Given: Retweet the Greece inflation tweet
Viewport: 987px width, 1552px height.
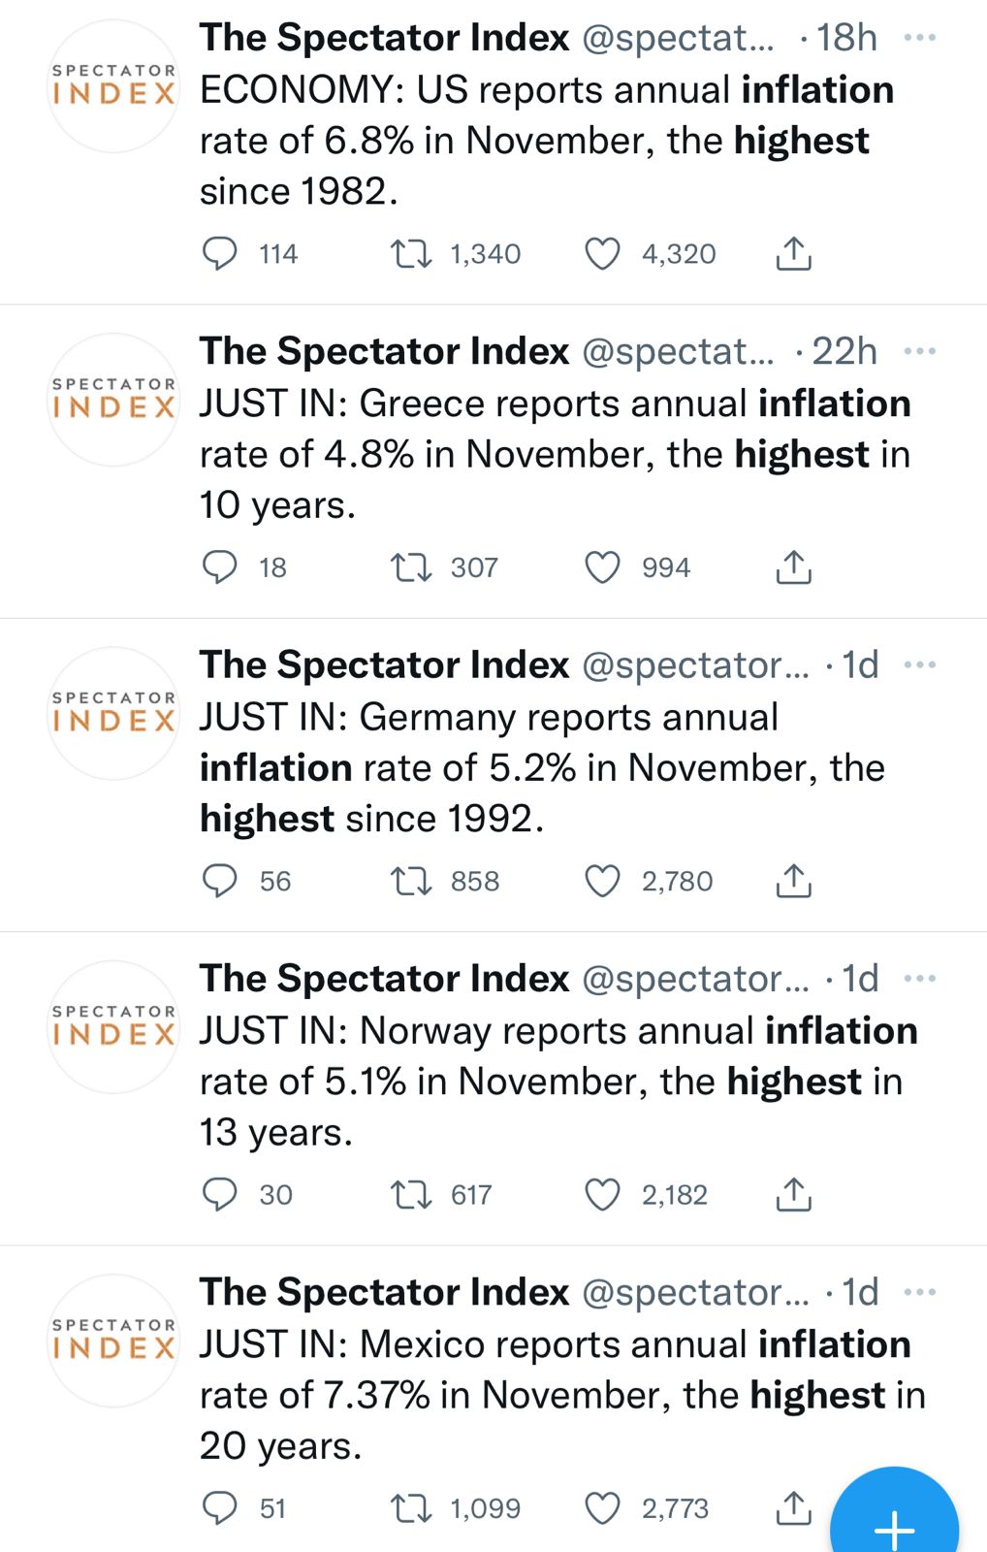Looking at the screenshot, I should 410,567.
